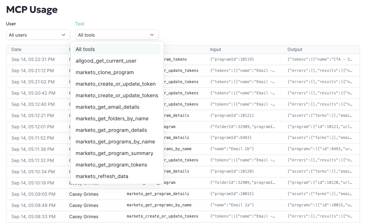Select marketo_create_or_update_tokens option in list
Image resolution: width=368 pixels, height=223 pixels.
click(x=117, y=95)
